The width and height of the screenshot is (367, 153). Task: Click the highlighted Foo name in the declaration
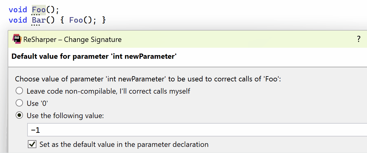coord(39,9)
